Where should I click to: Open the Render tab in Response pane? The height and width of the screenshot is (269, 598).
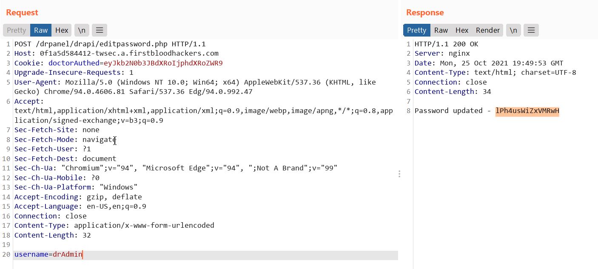pyautogui.click(x=488, y=30)
